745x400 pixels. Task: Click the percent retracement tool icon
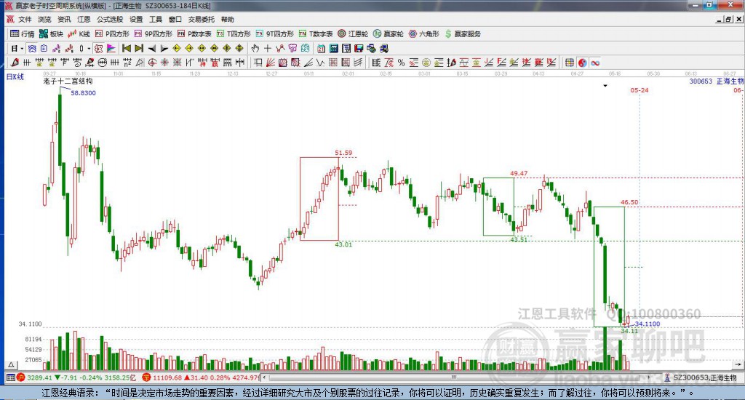[x=402, y=63]
